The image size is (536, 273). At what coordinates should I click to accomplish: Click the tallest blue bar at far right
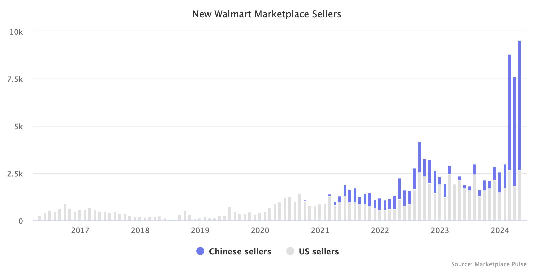pyautogui.click(x=520, y=103)
